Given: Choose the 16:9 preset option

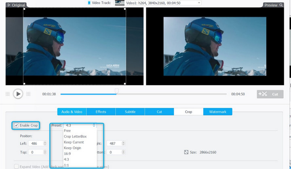Looking at the screenshot, I should 67,154.
